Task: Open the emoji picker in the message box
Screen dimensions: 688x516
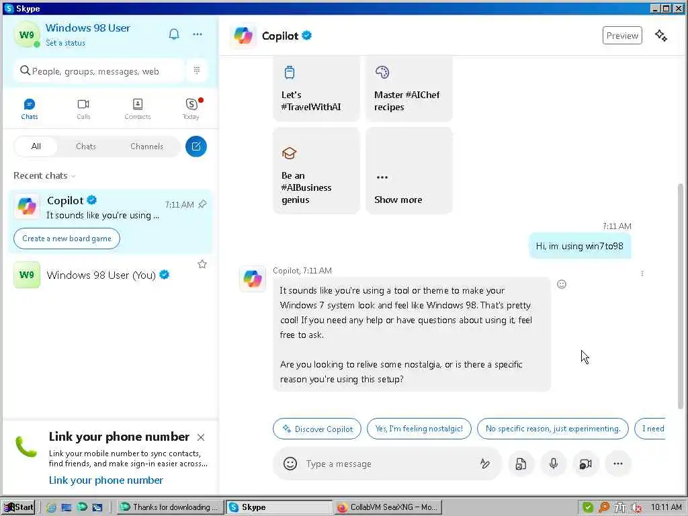Action: [290, 464]
